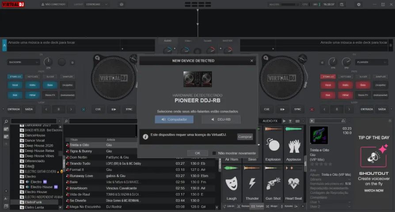The height and width of the screenshot is (212, 395).
Task: Select left deck STEMS 2.0 pad tab
Action: 15,76
